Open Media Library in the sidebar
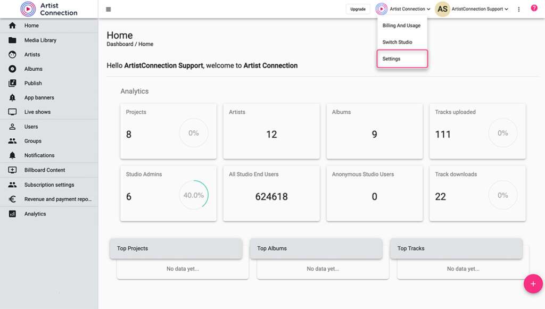 49,40
